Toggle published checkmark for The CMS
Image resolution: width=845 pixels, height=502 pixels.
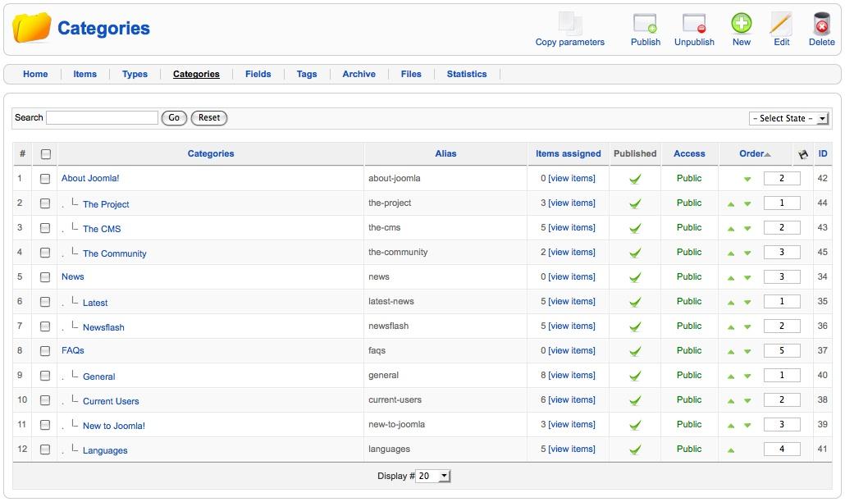coord(635,228)
